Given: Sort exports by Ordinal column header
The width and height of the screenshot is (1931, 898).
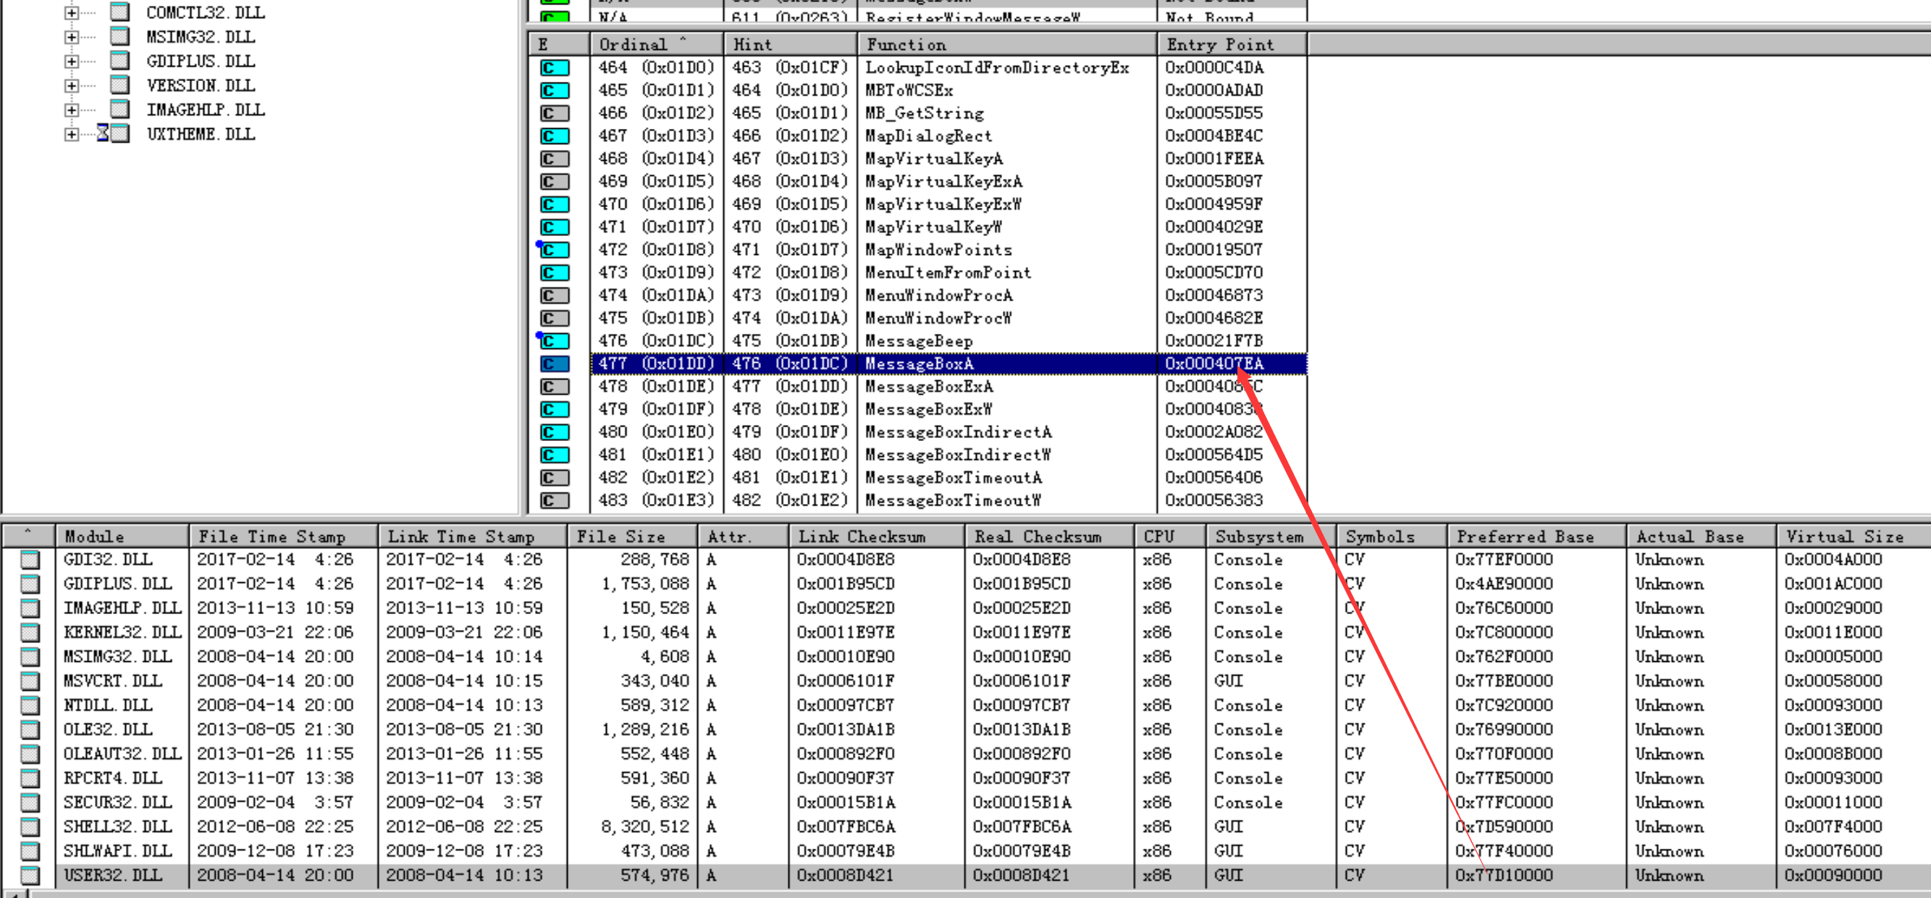Looking at the screenshot, I should coord(657,44).
